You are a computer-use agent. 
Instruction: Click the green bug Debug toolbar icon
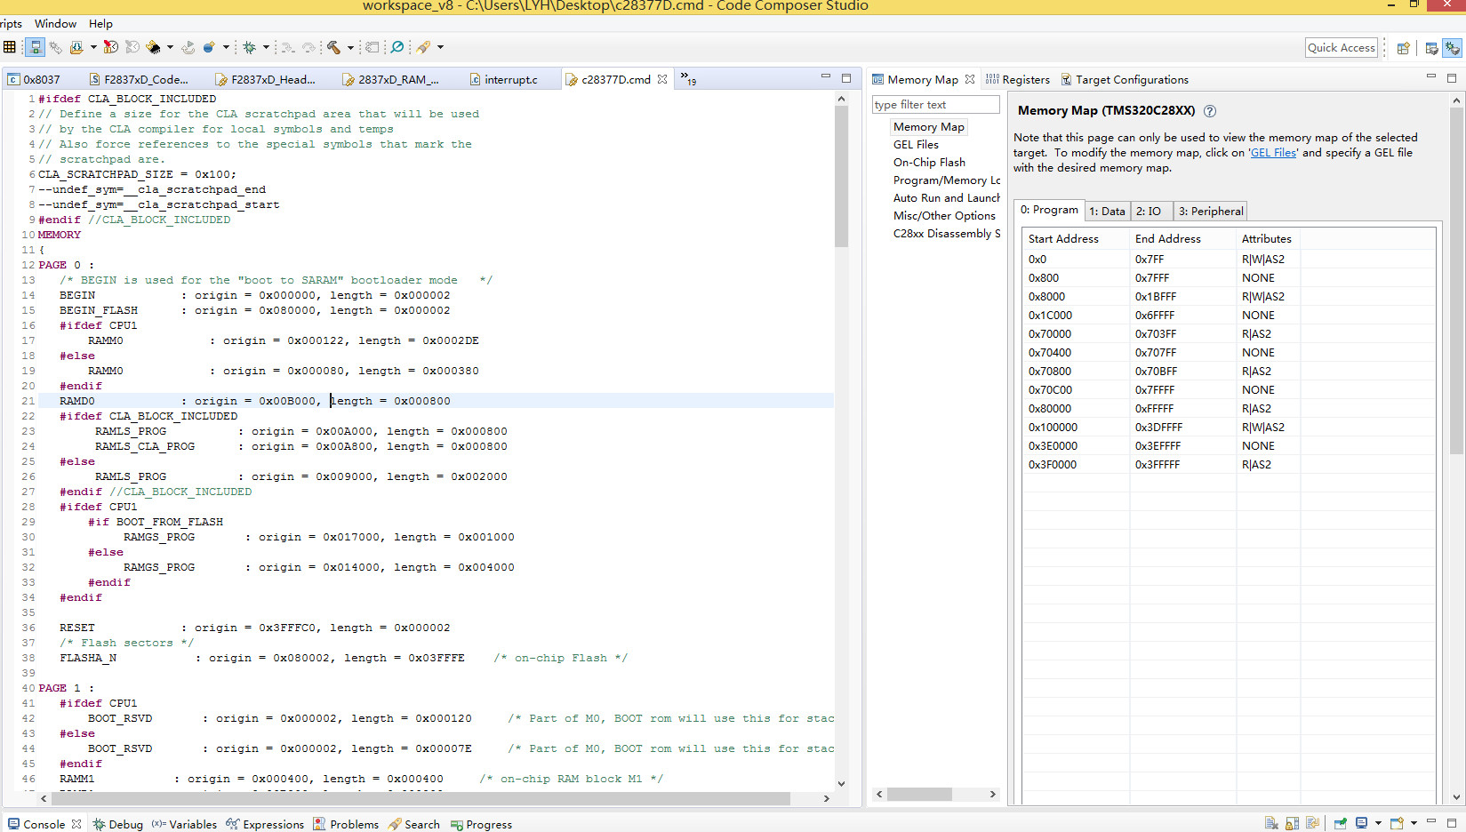[249, 47]
